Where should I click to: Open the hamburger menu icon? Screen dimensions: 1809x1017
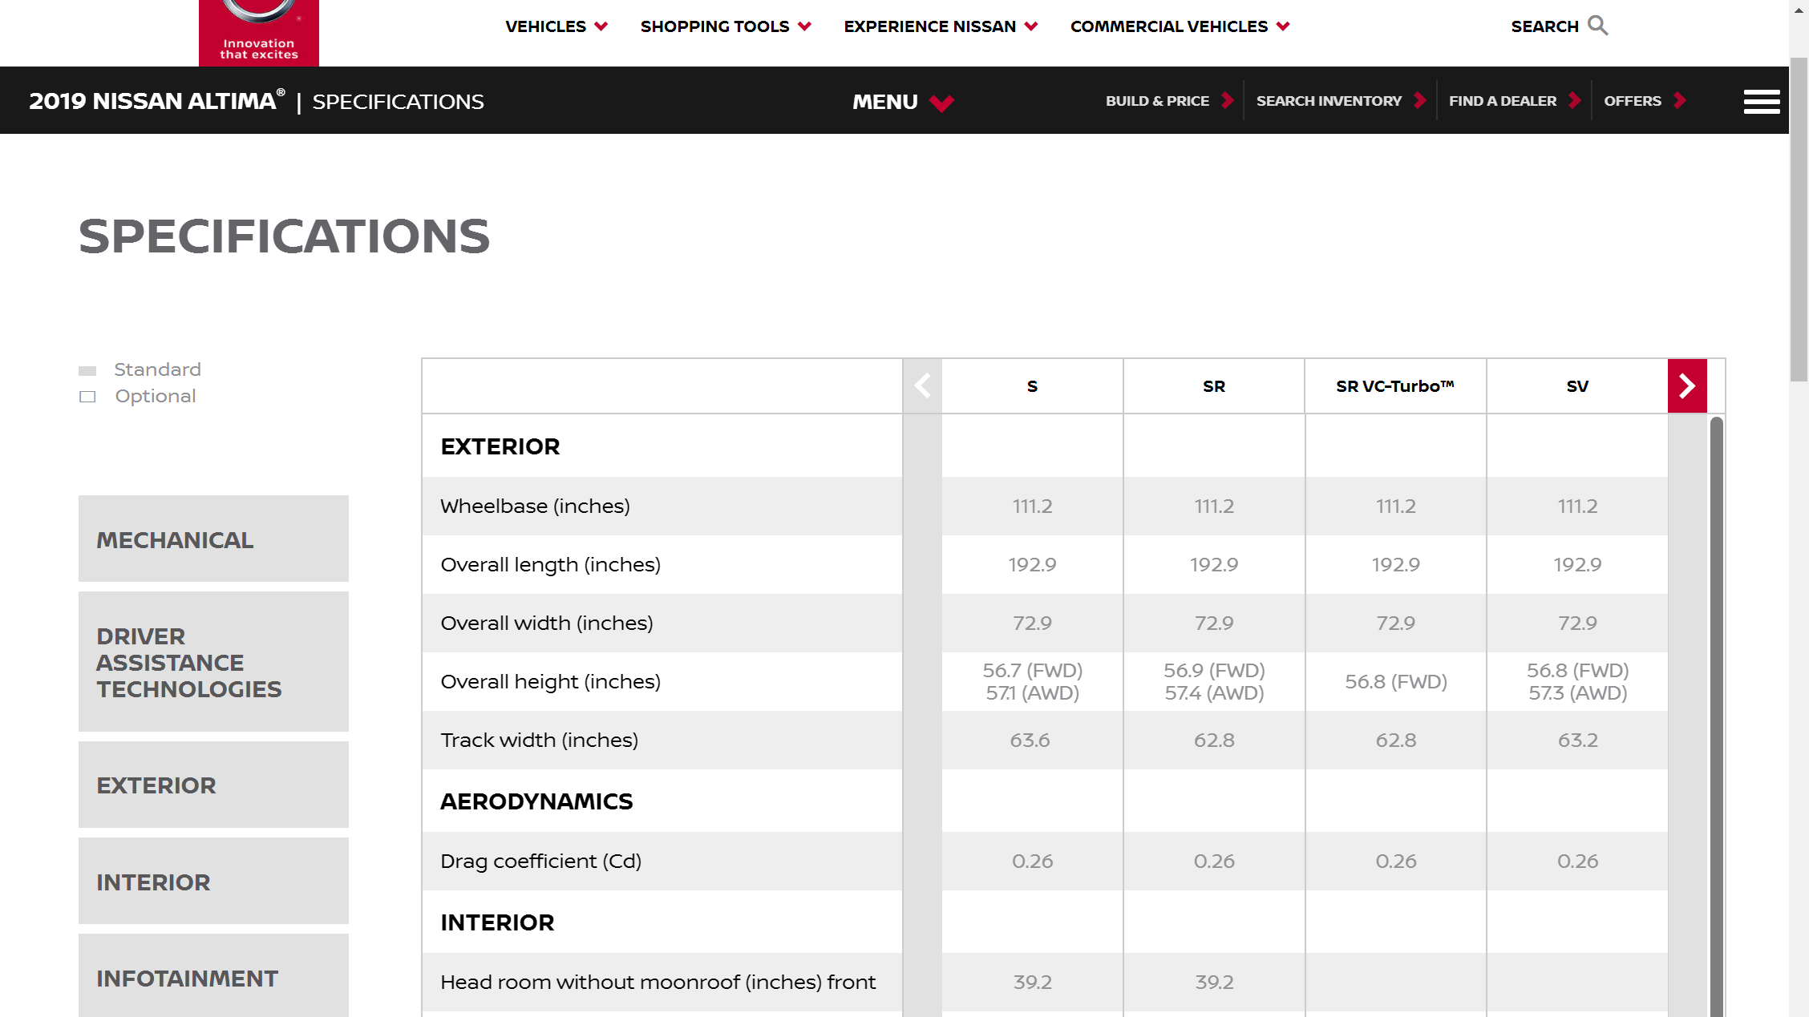[1761, 102]
